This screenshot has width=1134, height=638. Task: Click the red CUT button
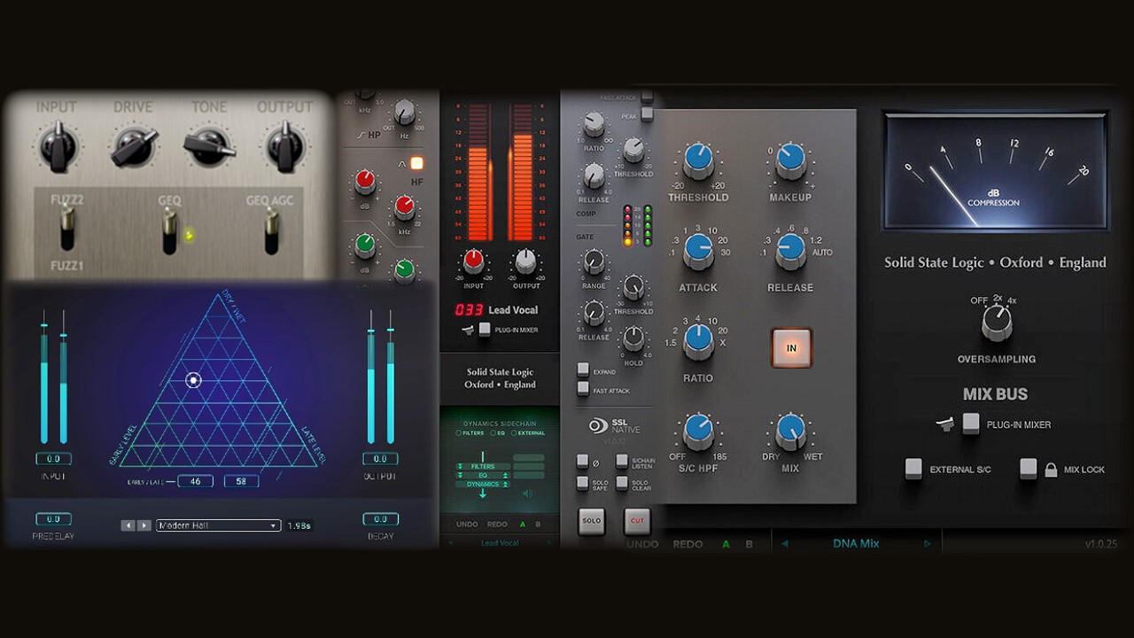click(637, 522)
